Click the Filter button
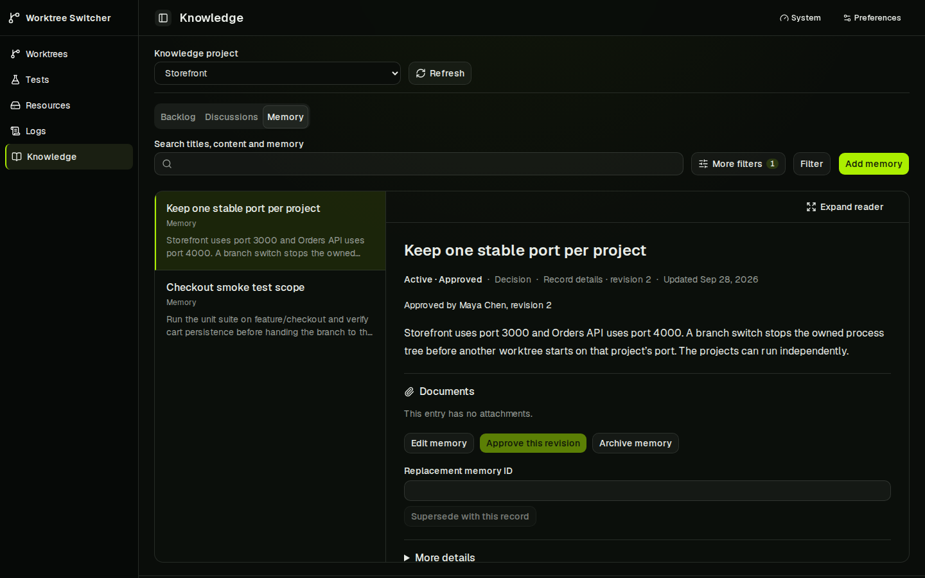This screenshot has width=925, height=578. pyautogui.click(x=812, y=164)
